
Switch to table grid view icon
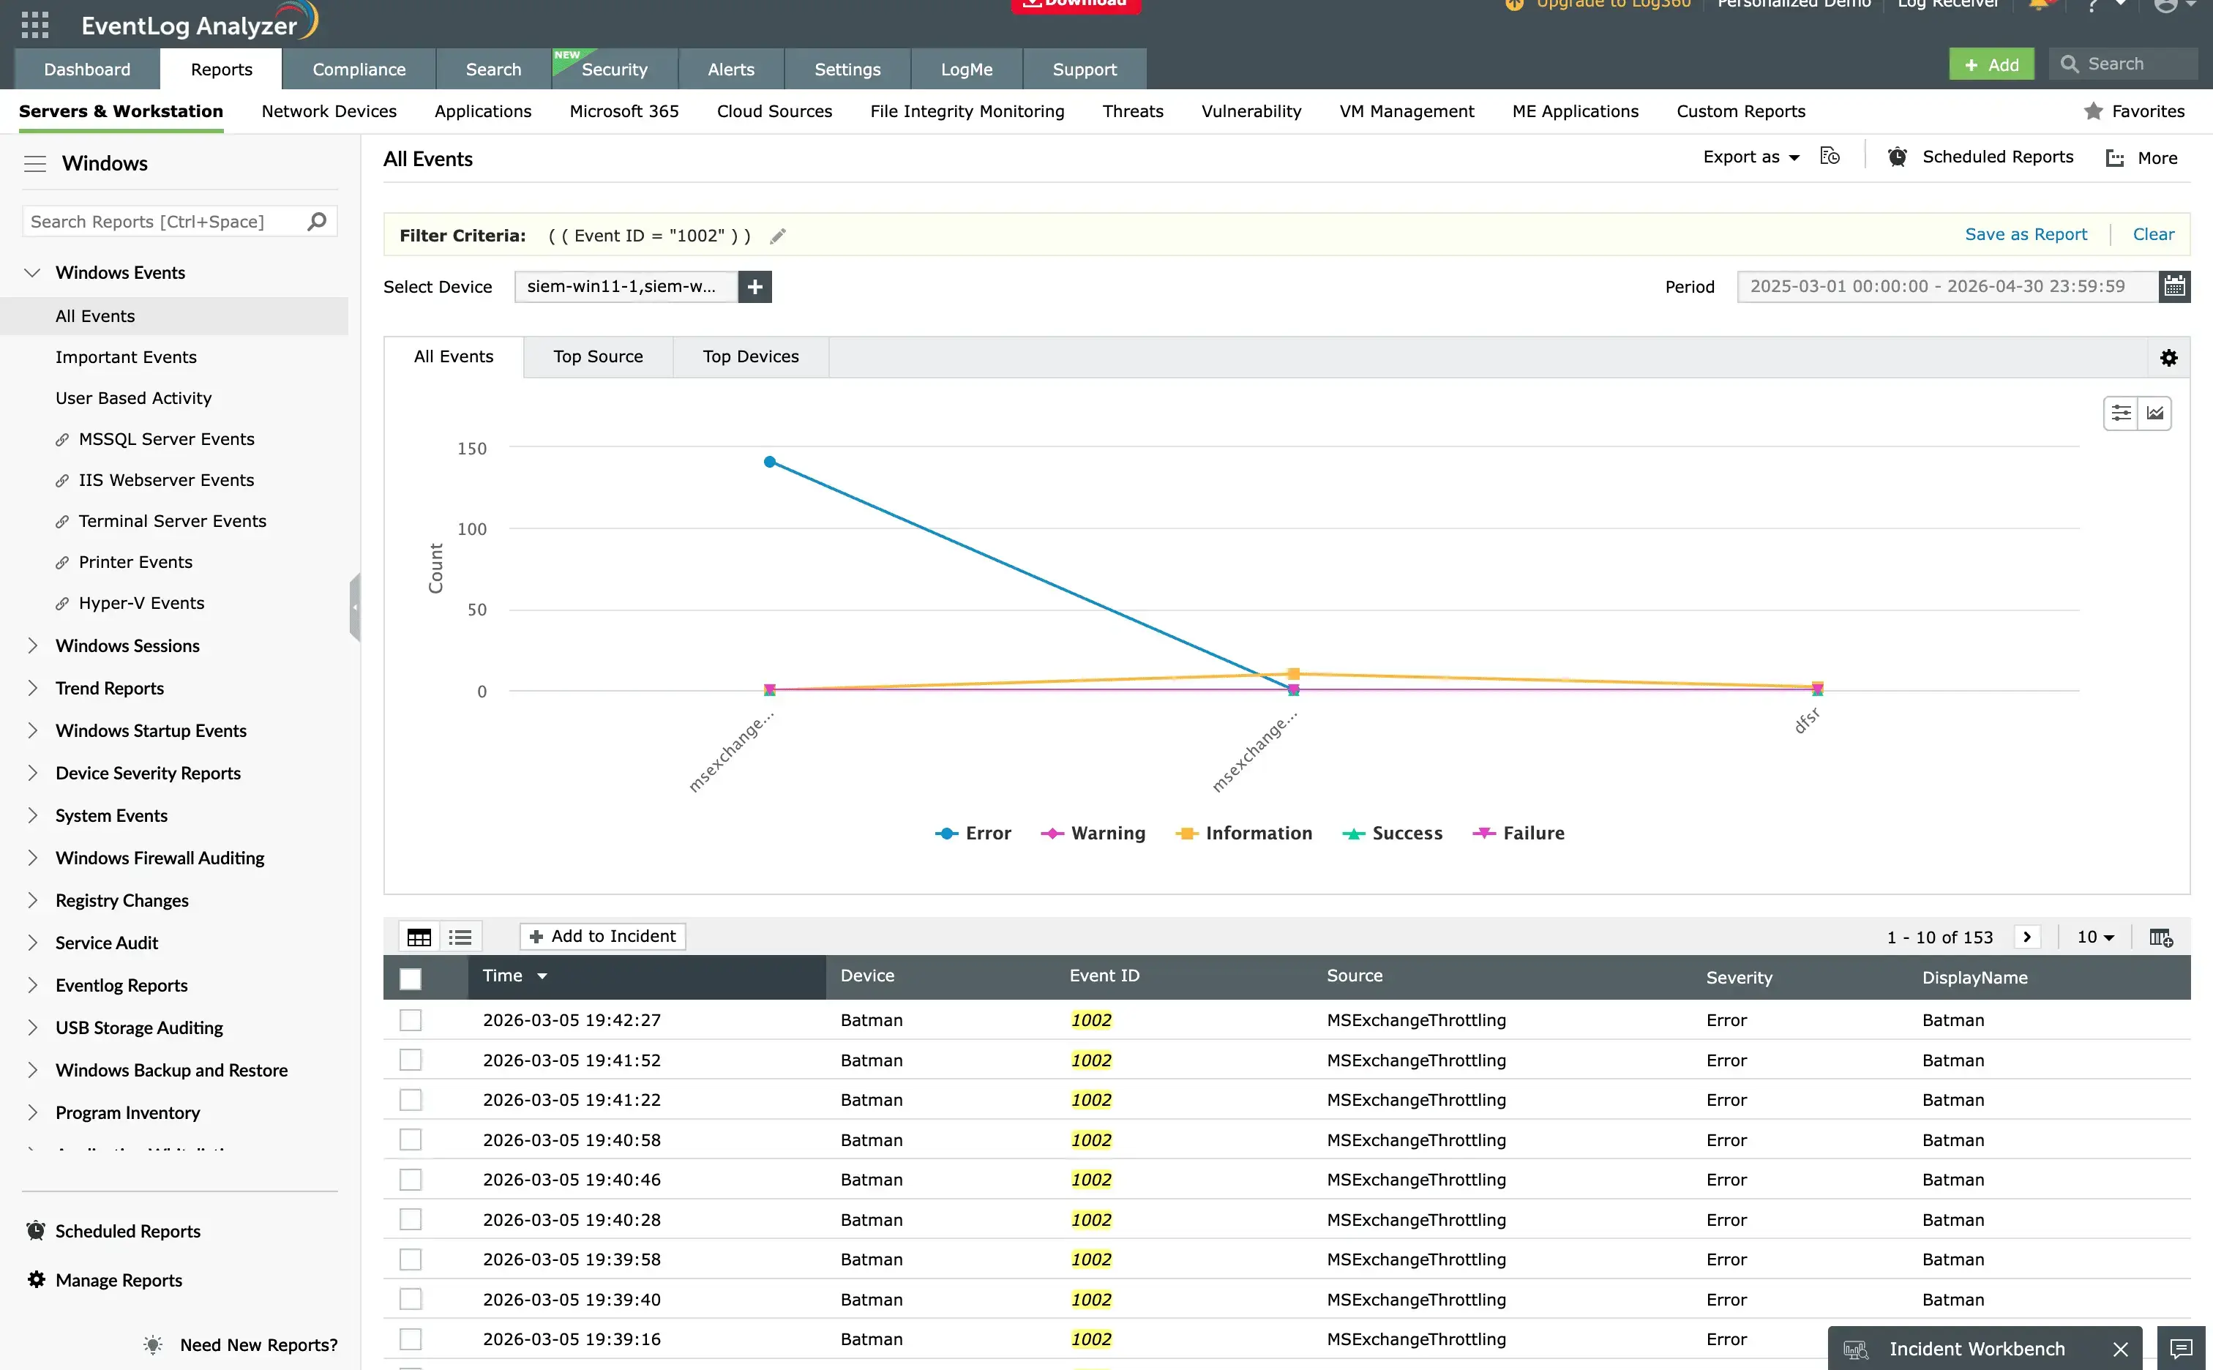pos(419,937)
